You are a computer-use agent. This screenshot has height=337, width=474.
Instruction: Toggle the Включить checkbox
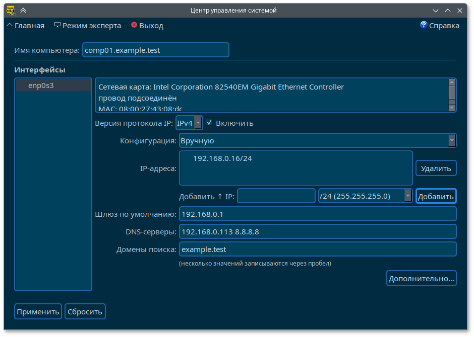pos(209,123)
